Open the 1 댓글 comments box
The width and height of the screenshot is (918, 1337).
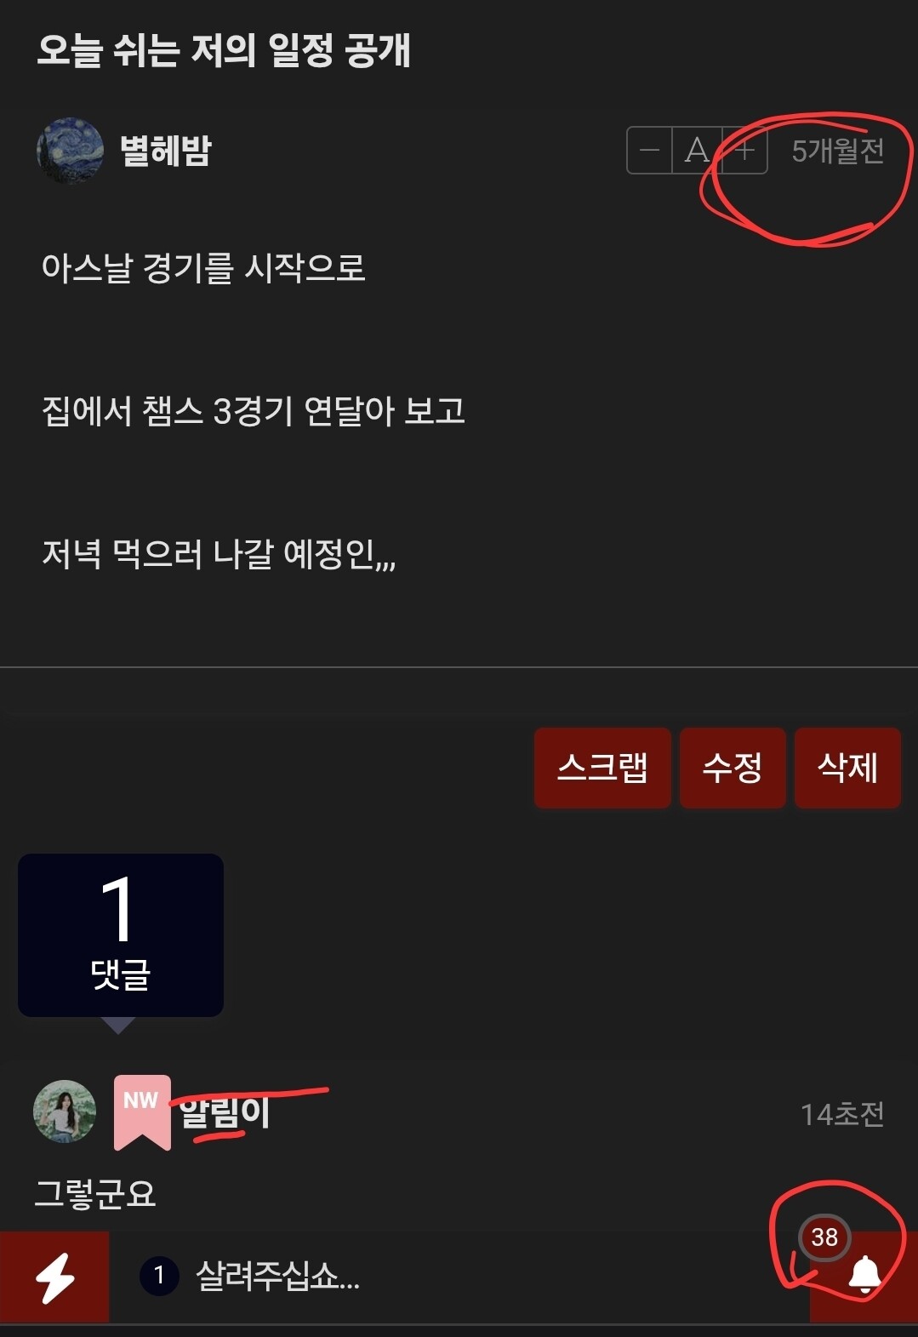coord(121,935)
